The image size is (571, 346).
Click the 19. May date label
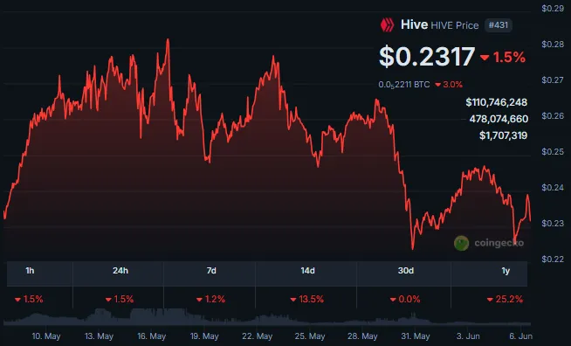(204, 336)
